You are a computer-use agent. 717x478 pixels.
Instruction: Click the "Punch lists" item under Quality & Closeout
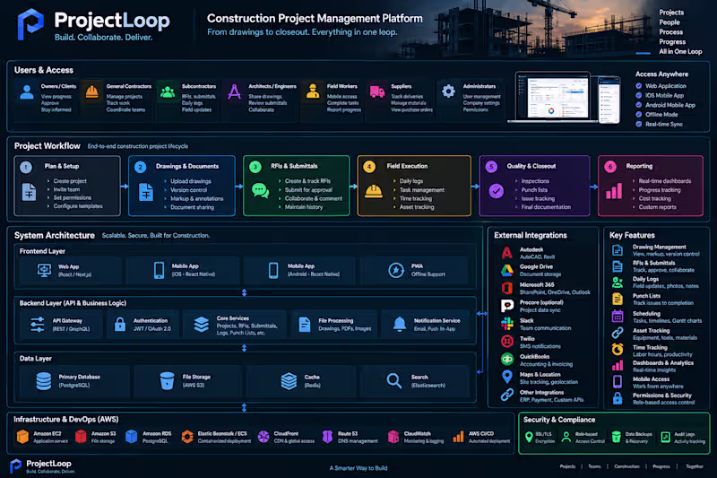tap(534, 190)
